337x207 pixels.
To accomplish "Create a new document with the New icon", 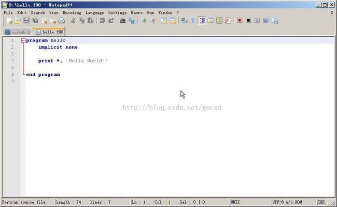I will click(9, 21).
